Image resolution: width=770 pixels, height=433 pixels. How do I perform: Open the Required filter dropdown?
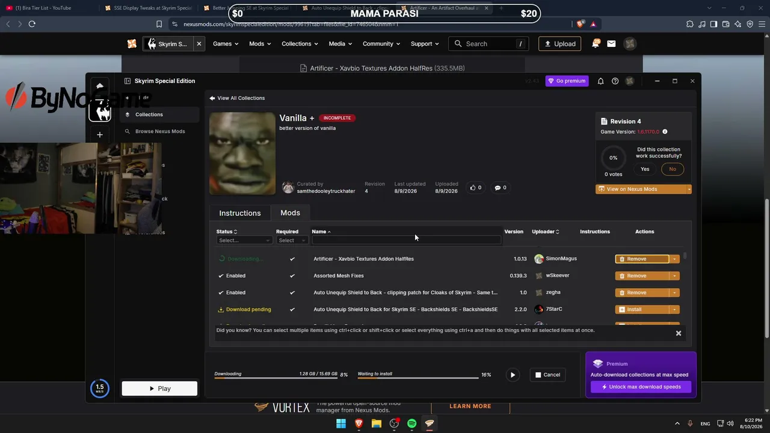tap(292, 241)
